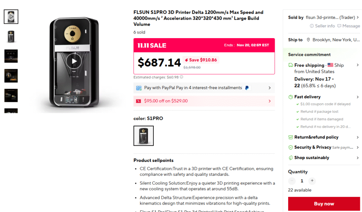
Task: Select the first video thumbnail
Action: click(x=11, y=16)
